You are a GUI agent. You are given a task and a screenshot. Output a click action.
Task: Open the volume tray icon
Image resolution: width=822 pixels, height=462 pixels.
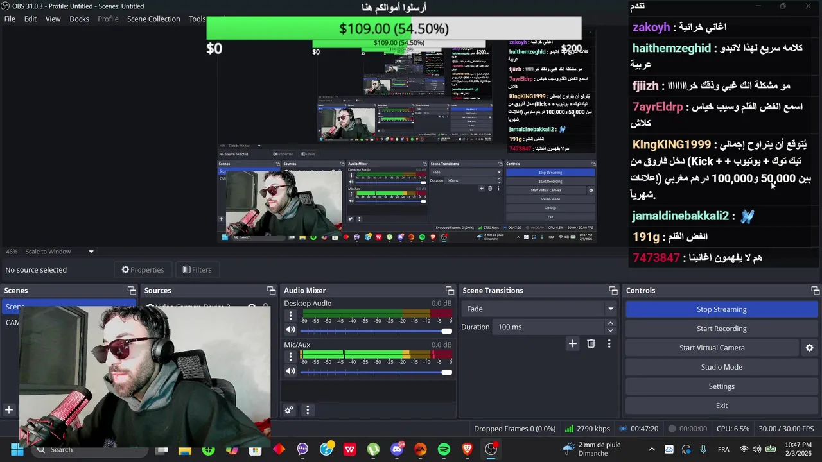757,449
